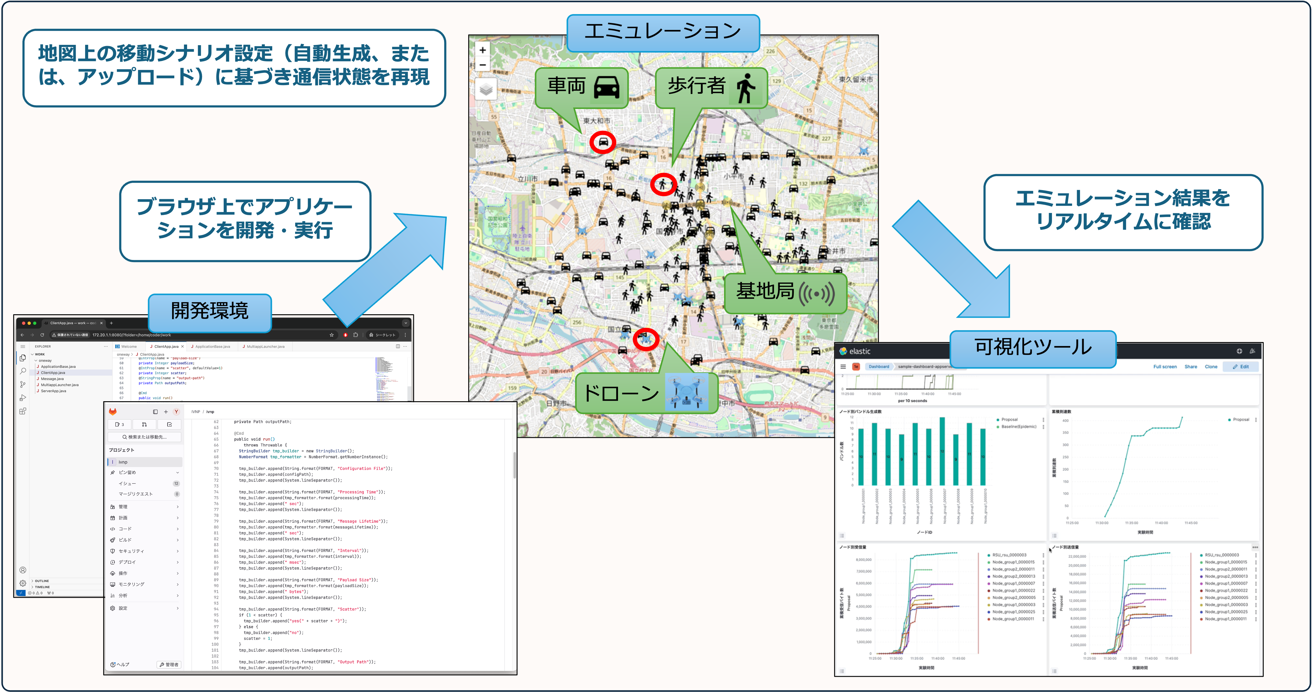Image resolution: width=1312 pixels, height=692 pixels.
Task: Click RSU_rsu_0000003 color dot in 受信量 legend
Action: [x=989, y=555]
